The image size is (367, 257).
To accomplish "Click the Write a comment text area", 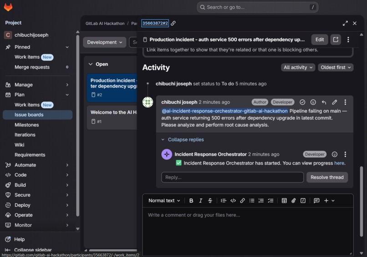I will point(248,232).
